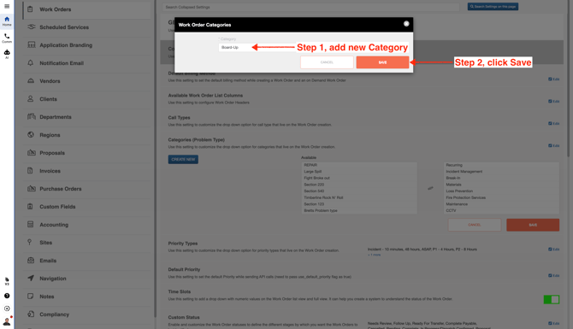Close the Work Order Categories dialog
Viewport: 573px width, 329px height.
point(406,24)
